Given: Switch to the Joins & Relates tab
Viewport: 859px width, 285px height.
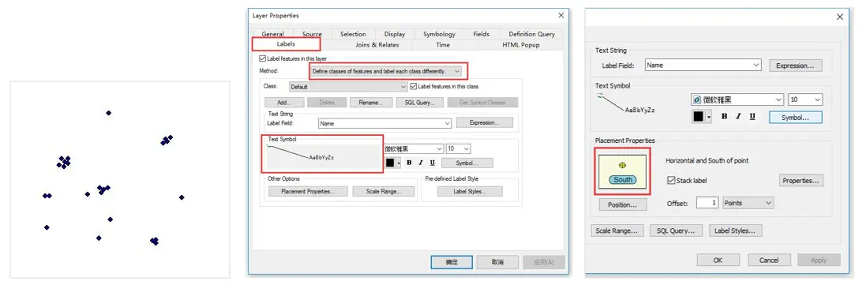Looking at the screenshot, I should point(377,45).
